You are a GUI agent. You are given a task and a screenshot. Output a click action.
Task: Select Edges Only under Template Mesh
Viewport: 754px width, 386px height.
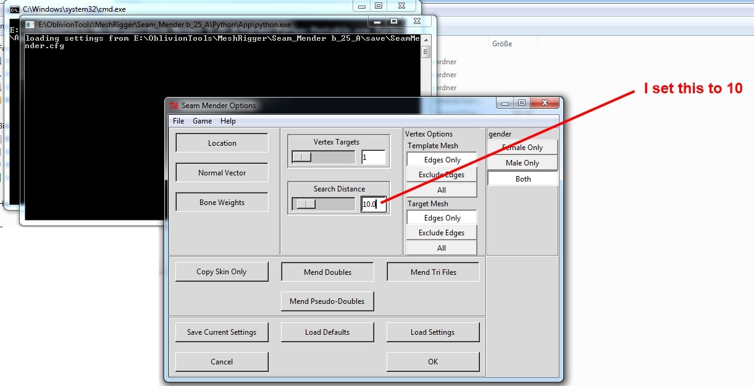coord(442,159)
